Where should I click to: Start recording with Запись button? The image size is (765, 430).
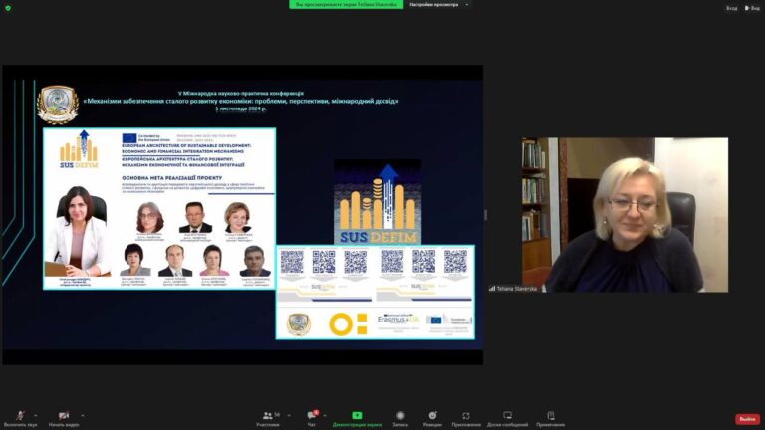tap(399, 416)
